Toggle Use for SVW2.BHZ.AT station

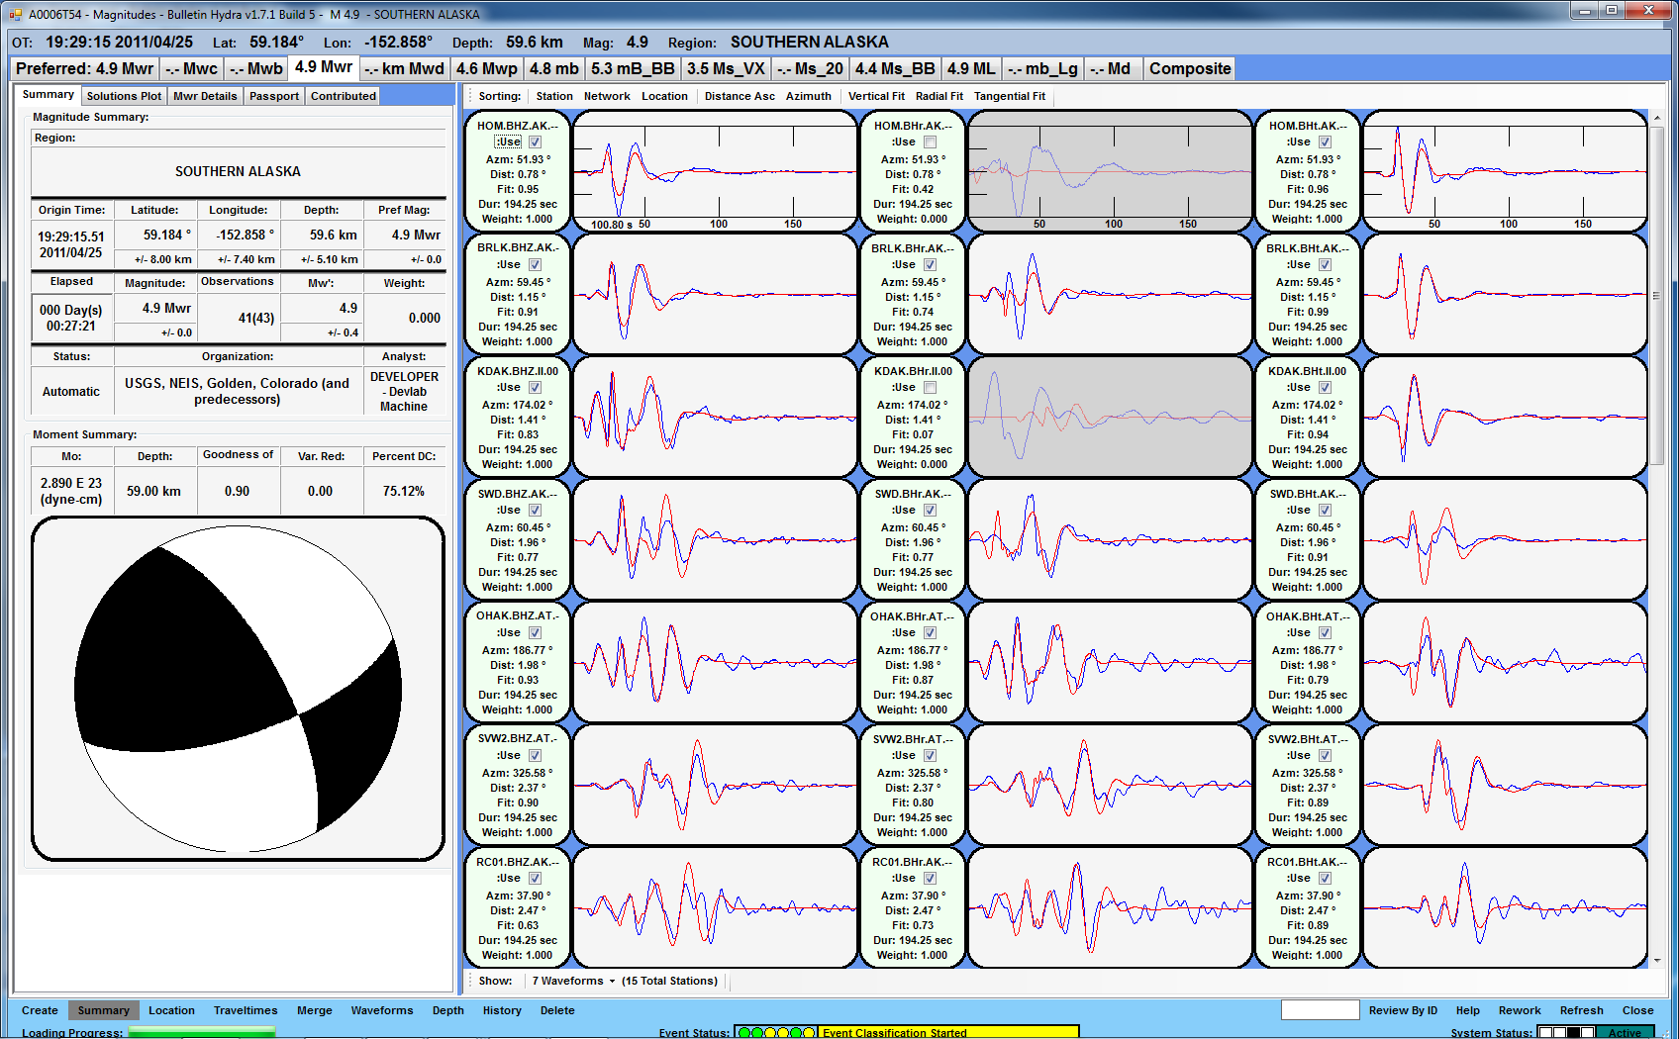[535, 756]
